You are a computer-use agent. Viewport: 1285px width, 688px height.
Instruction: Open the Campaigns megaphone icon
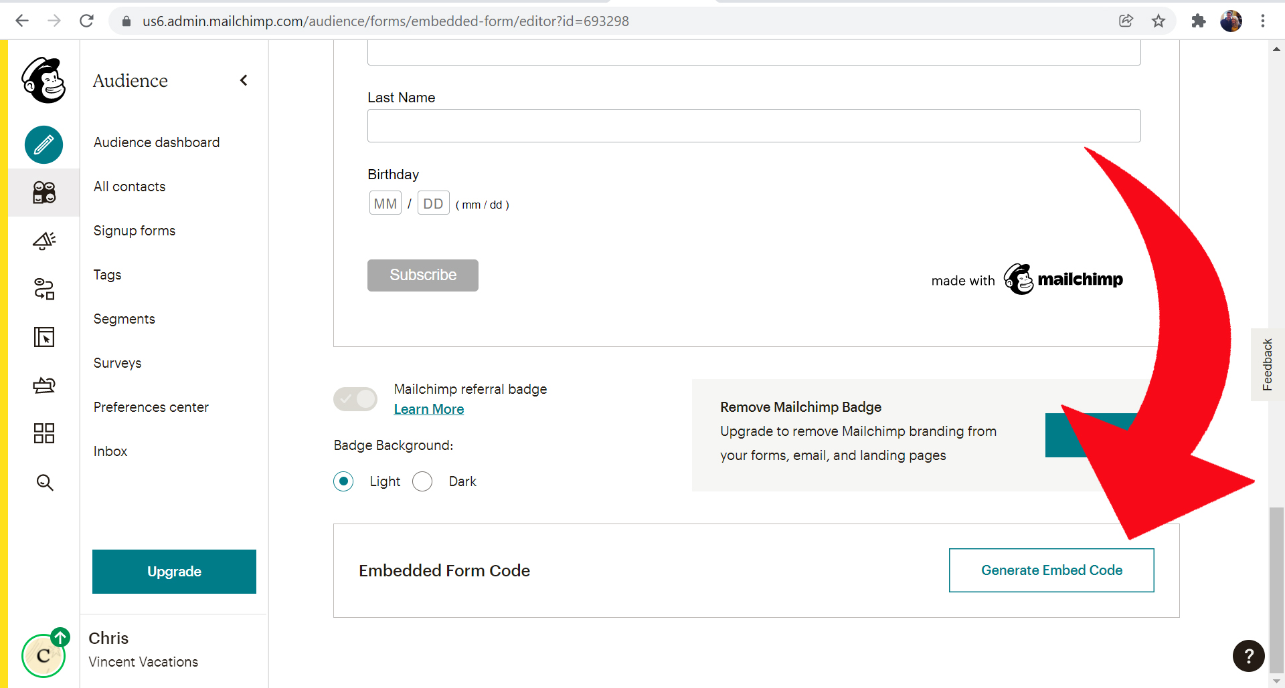click(44, 241)
